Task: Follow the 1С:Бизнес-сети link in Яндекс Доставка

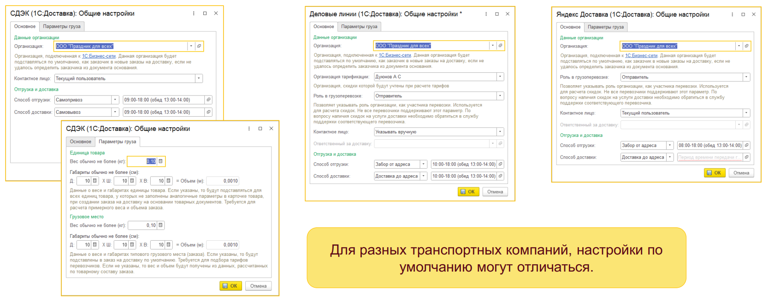Action: (641, 55)
